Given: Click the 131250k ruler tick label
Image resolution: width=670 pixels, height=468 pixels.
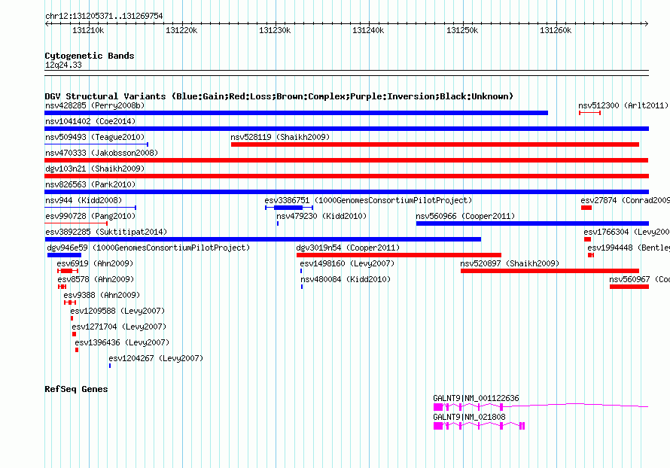Looking at the screenshot, I should [462, 30].
